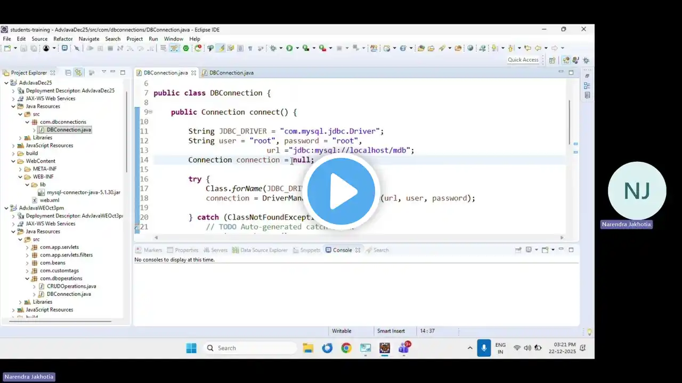Select mysql-connector-java-5.1.30.jar in tree
The width and height of the screenshot is (682, 383).
[x=79, y=193]
